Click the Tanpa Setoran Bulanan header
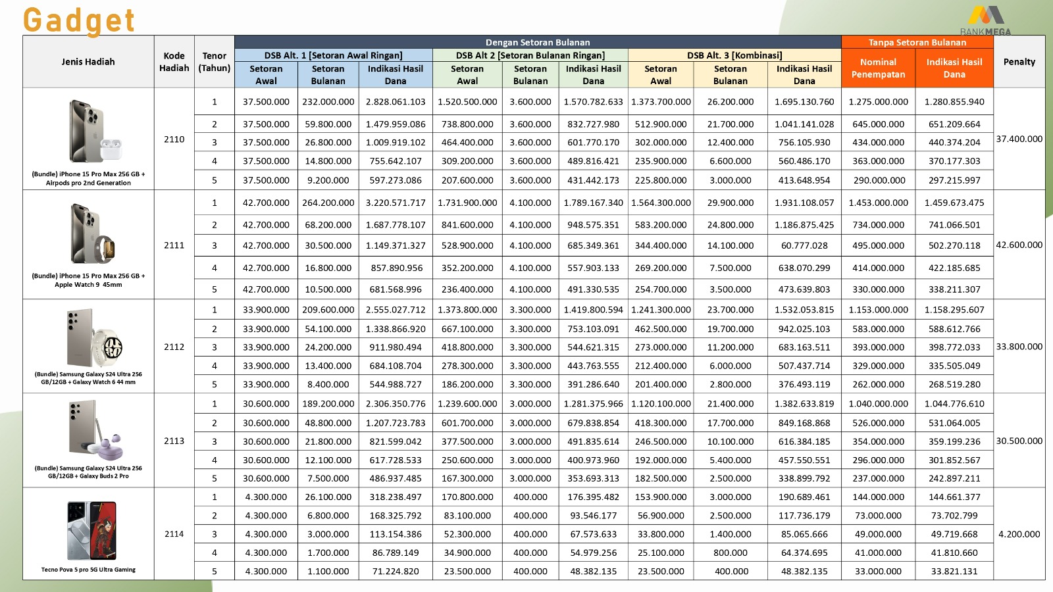This screenshot has width=1053, height=592. click(917, 42)
